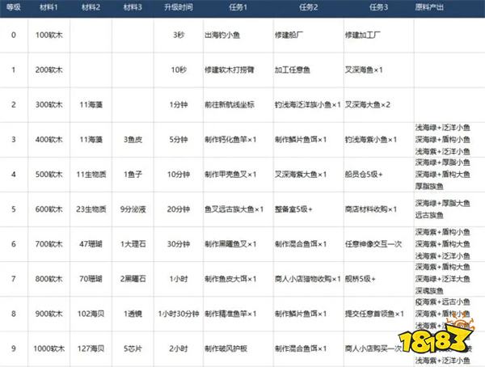485x367 pixels.
Task: Select the '材料1' column header
Action: click(x=48, y=7)
